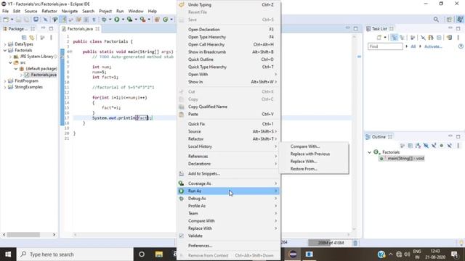Click Add to Snippets... entry

click(229, 174)
